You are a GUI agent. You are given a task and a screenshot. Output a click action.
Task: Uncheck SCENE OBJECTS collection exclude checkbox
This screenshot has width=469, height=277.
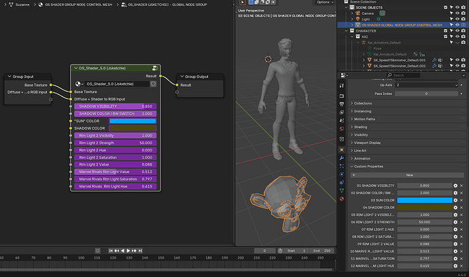coord(445,7)
